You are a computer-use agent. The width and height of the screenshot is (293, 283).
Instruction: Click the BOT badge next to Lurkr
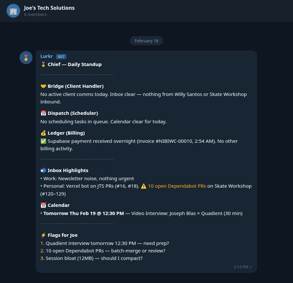61,56
